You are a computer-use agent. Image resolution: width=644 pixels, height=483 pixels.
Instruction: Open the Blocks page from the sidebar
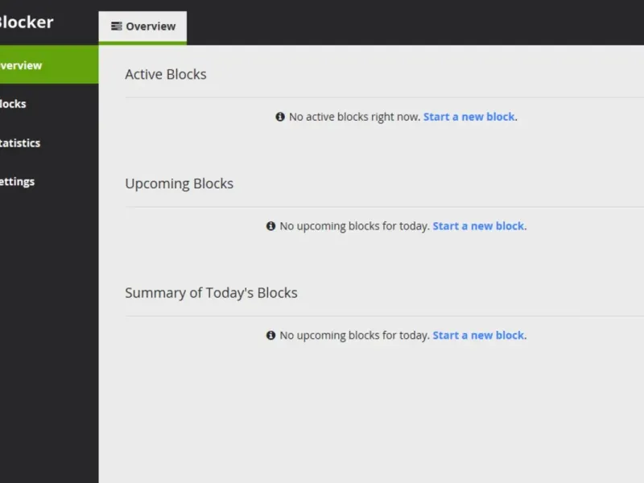coord(14,104)
